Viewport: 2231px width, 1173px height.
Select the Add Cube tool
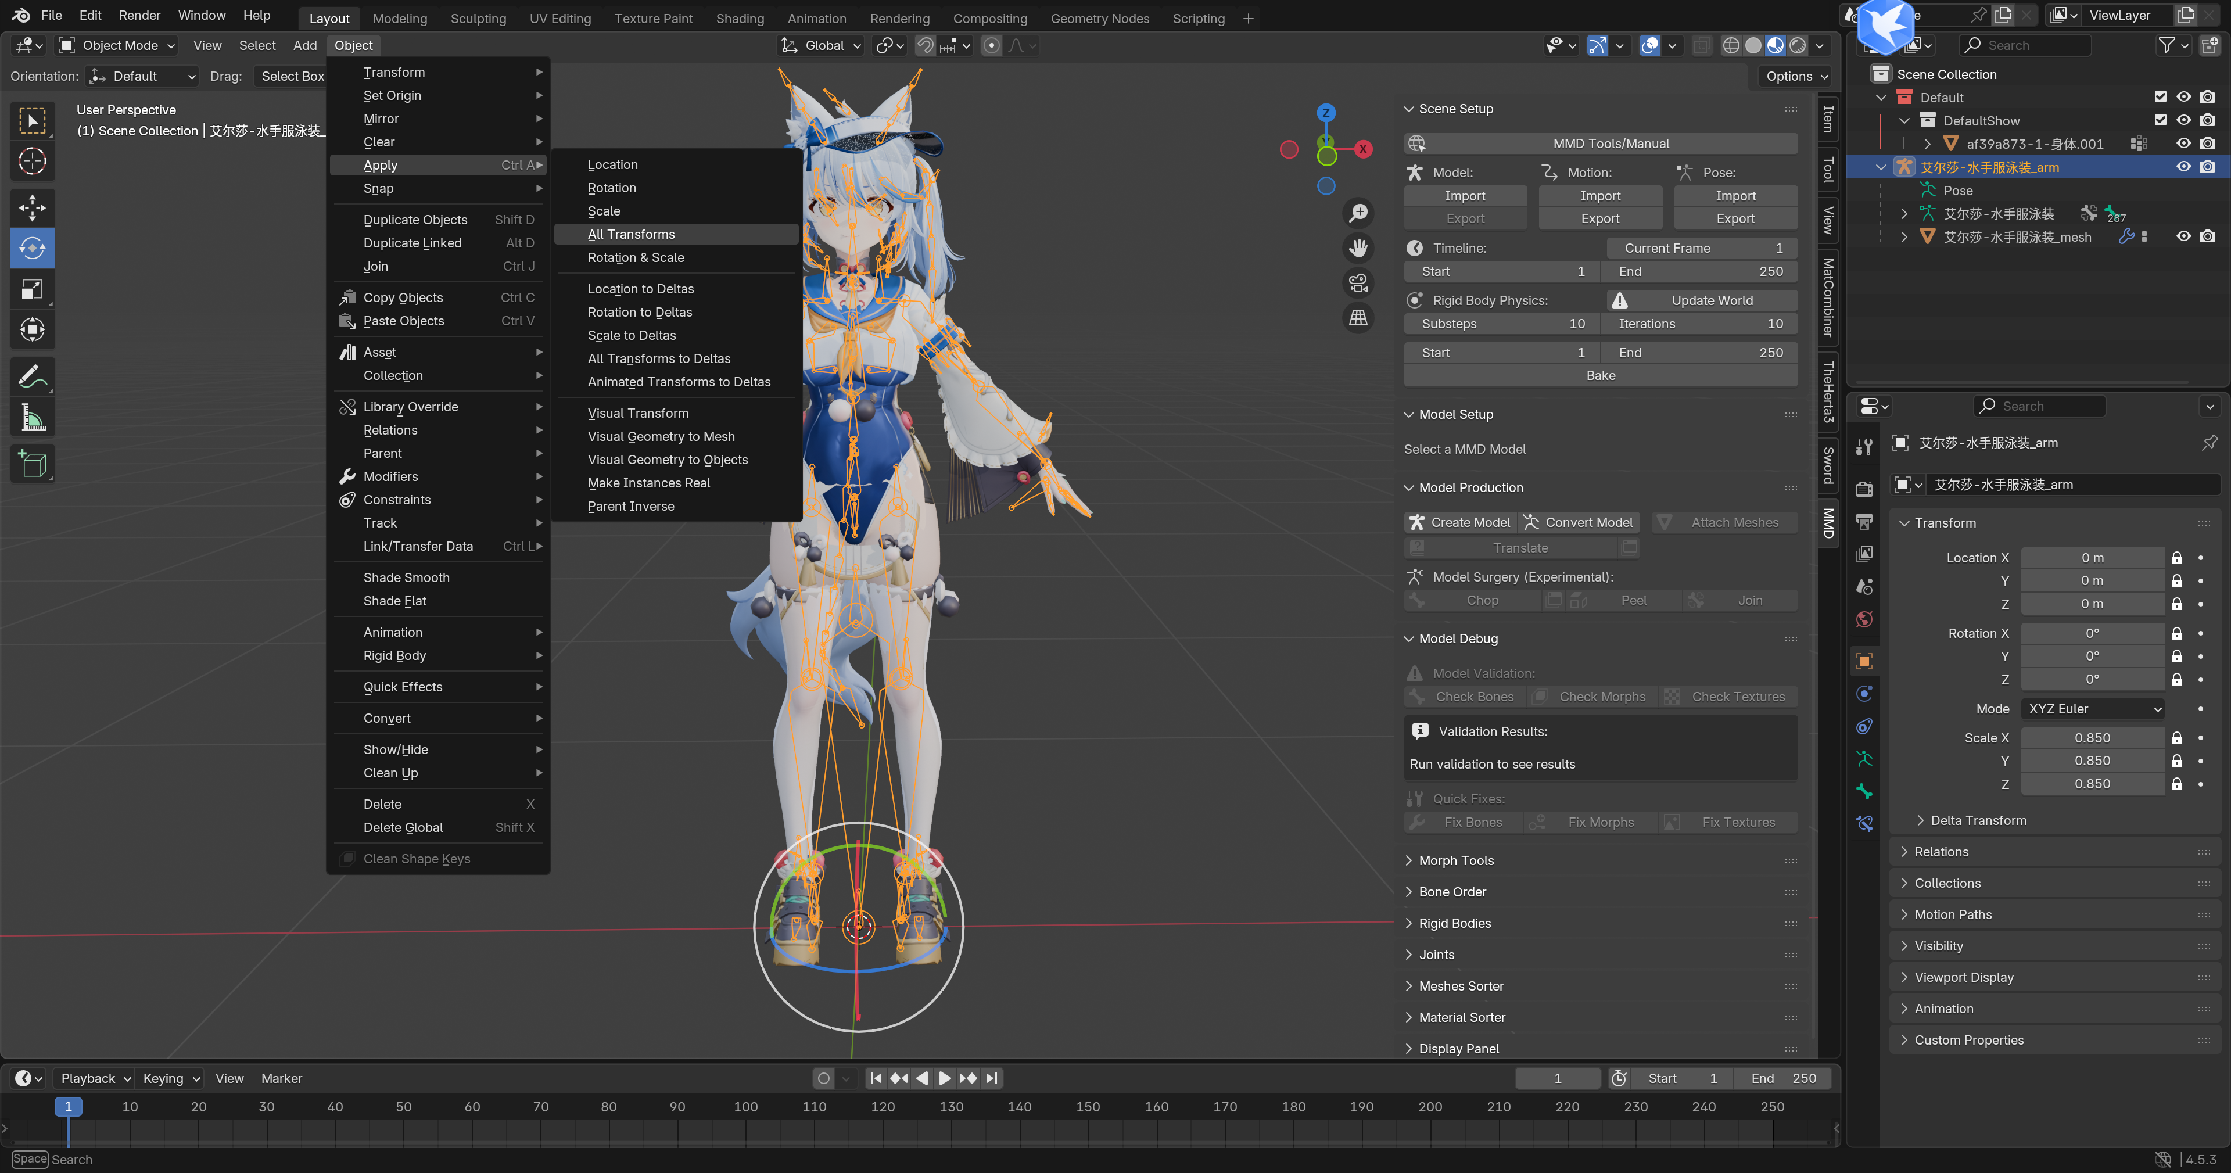pos(32,464)
